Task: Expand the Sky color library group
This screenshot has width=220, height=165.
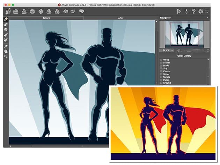Action: pyautogui.click(x=161, y=68)
